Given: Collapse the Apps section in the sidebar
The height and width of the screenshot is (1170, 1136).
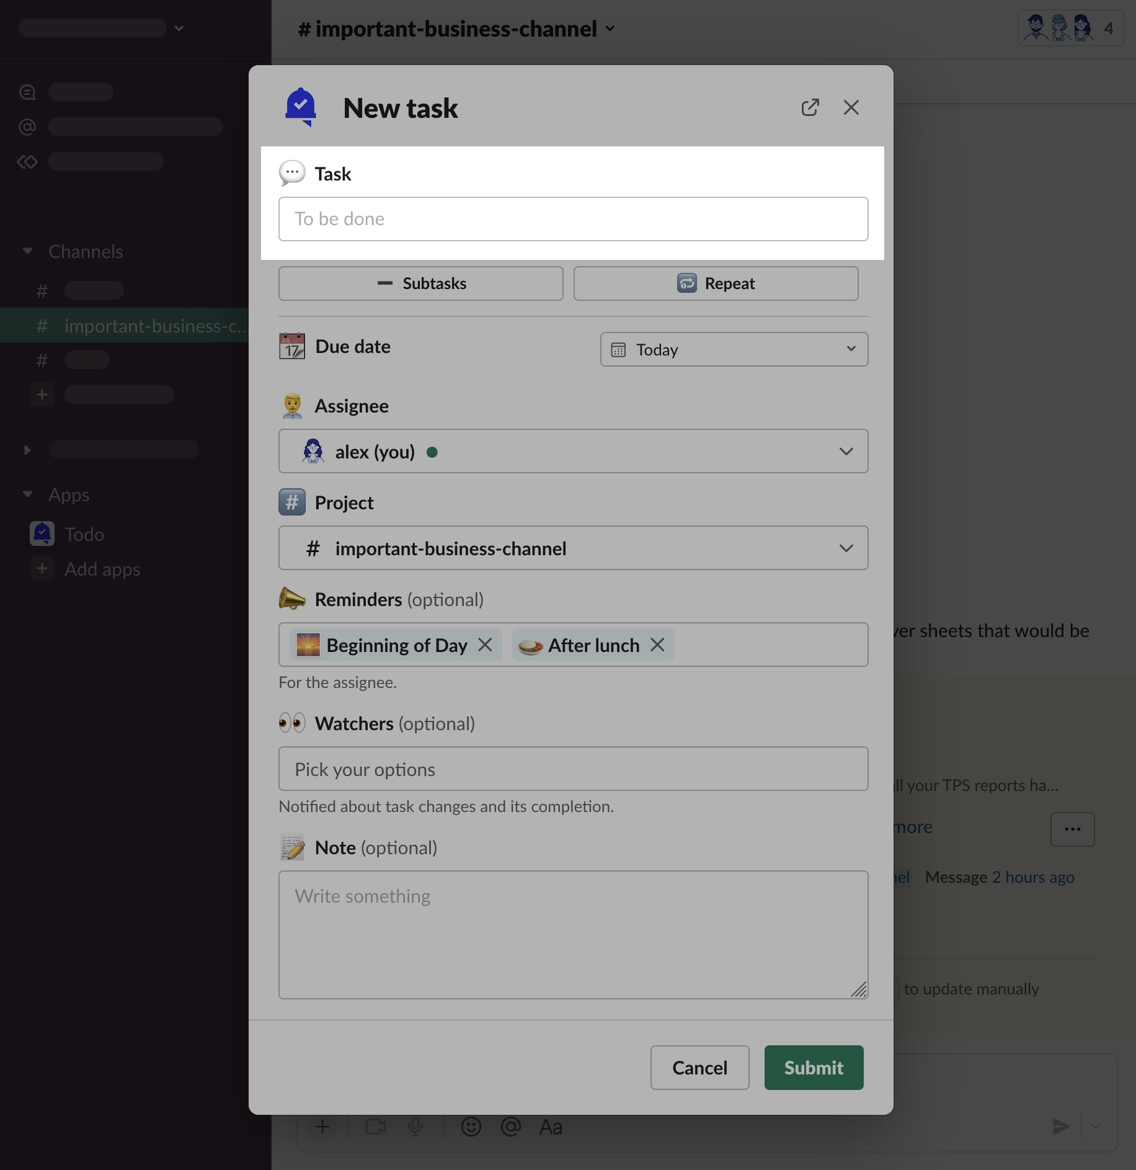Looking at the screenshot, I should click(27, 494).
